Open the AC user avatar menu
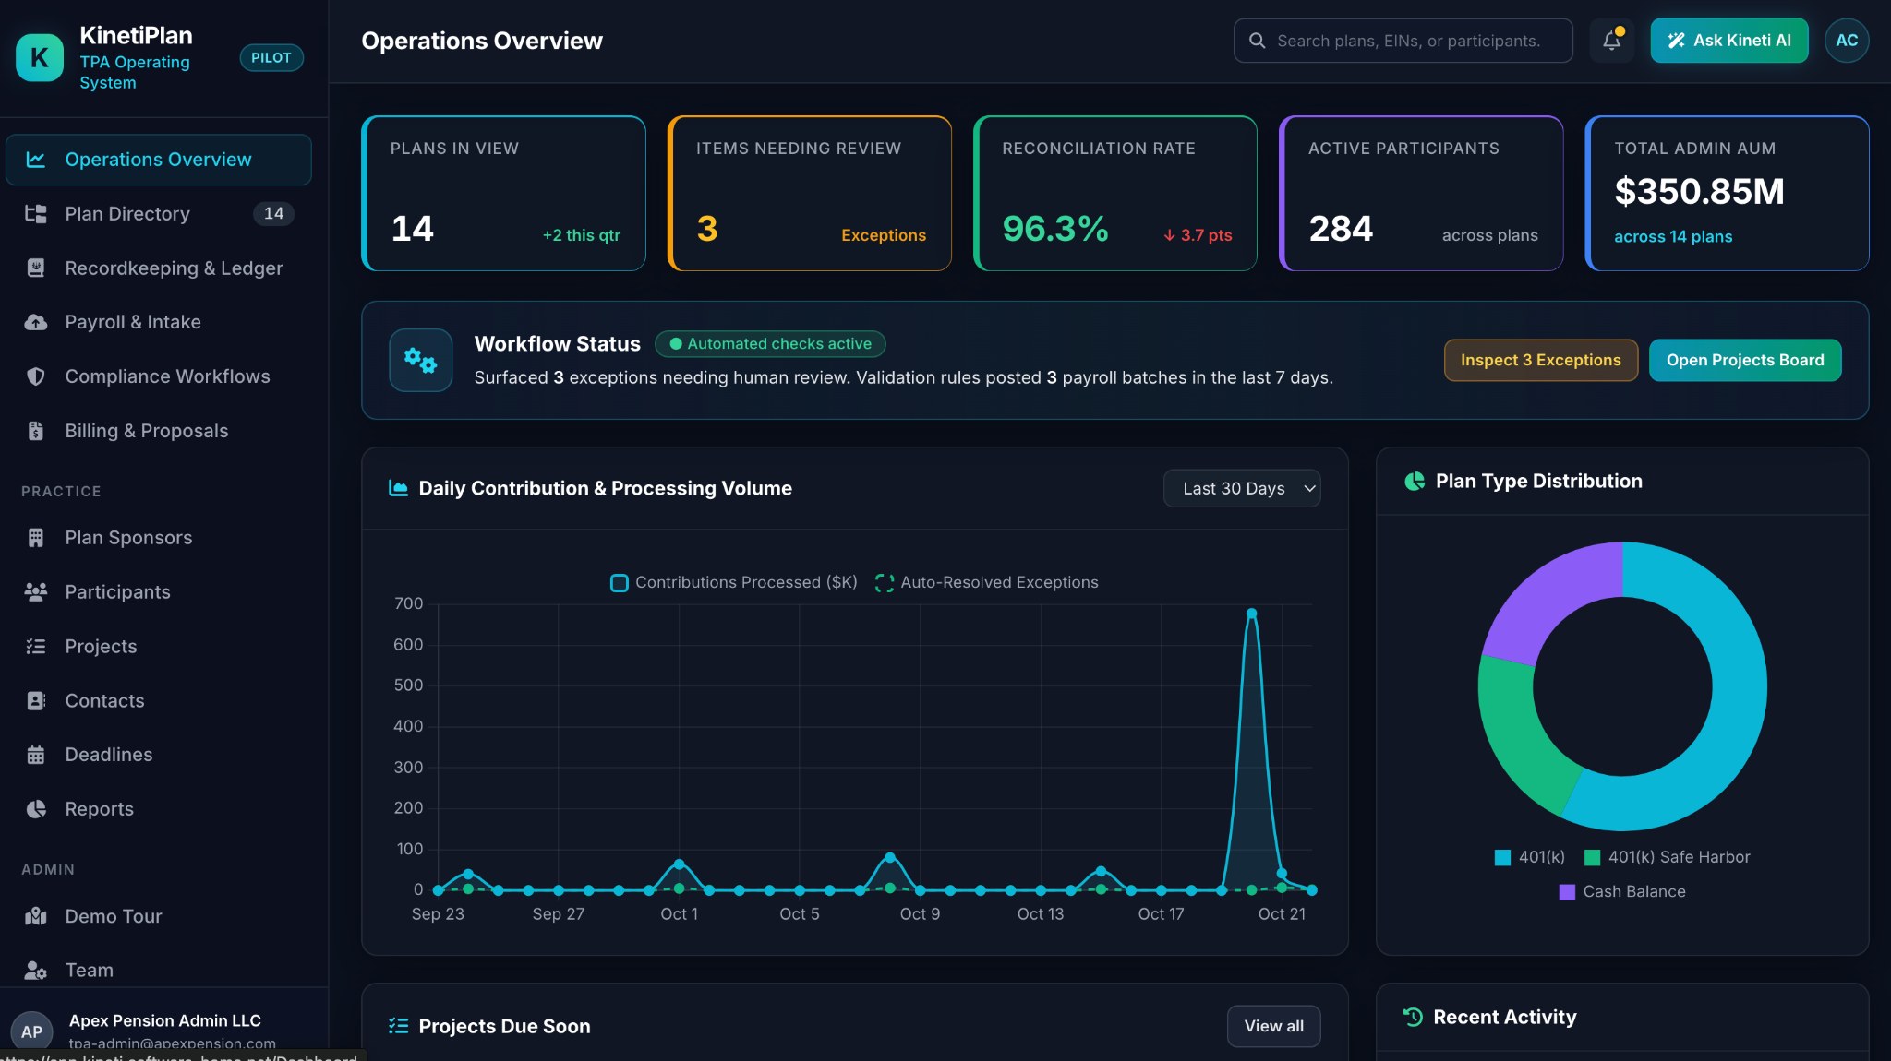Screen dimensions: 1891x1061 click(x=1847, y=41)
